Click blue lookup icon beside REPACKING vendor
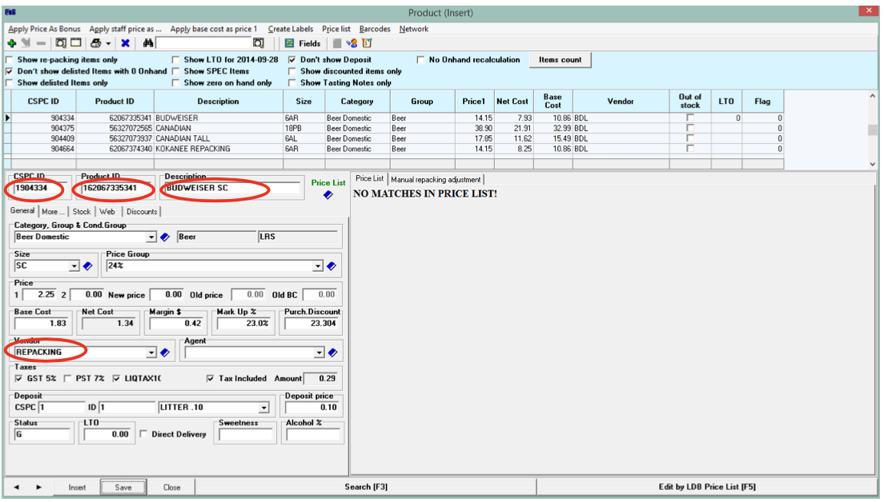 tap(165, 353)
